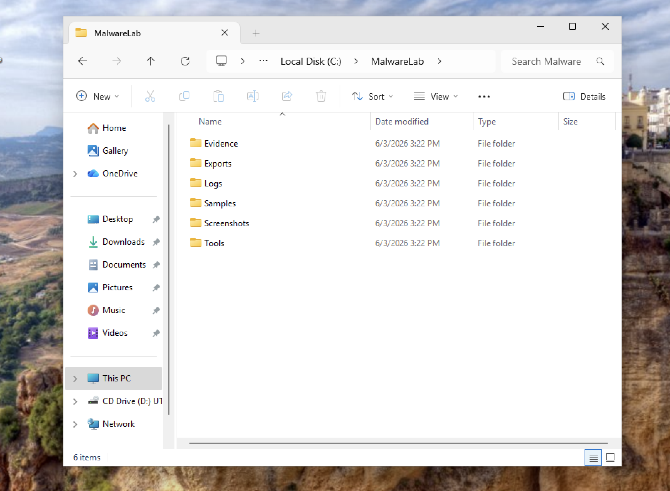Click the Share toolbar icon
Viewport: 670px width, 491px height.
tap(287, 96)
